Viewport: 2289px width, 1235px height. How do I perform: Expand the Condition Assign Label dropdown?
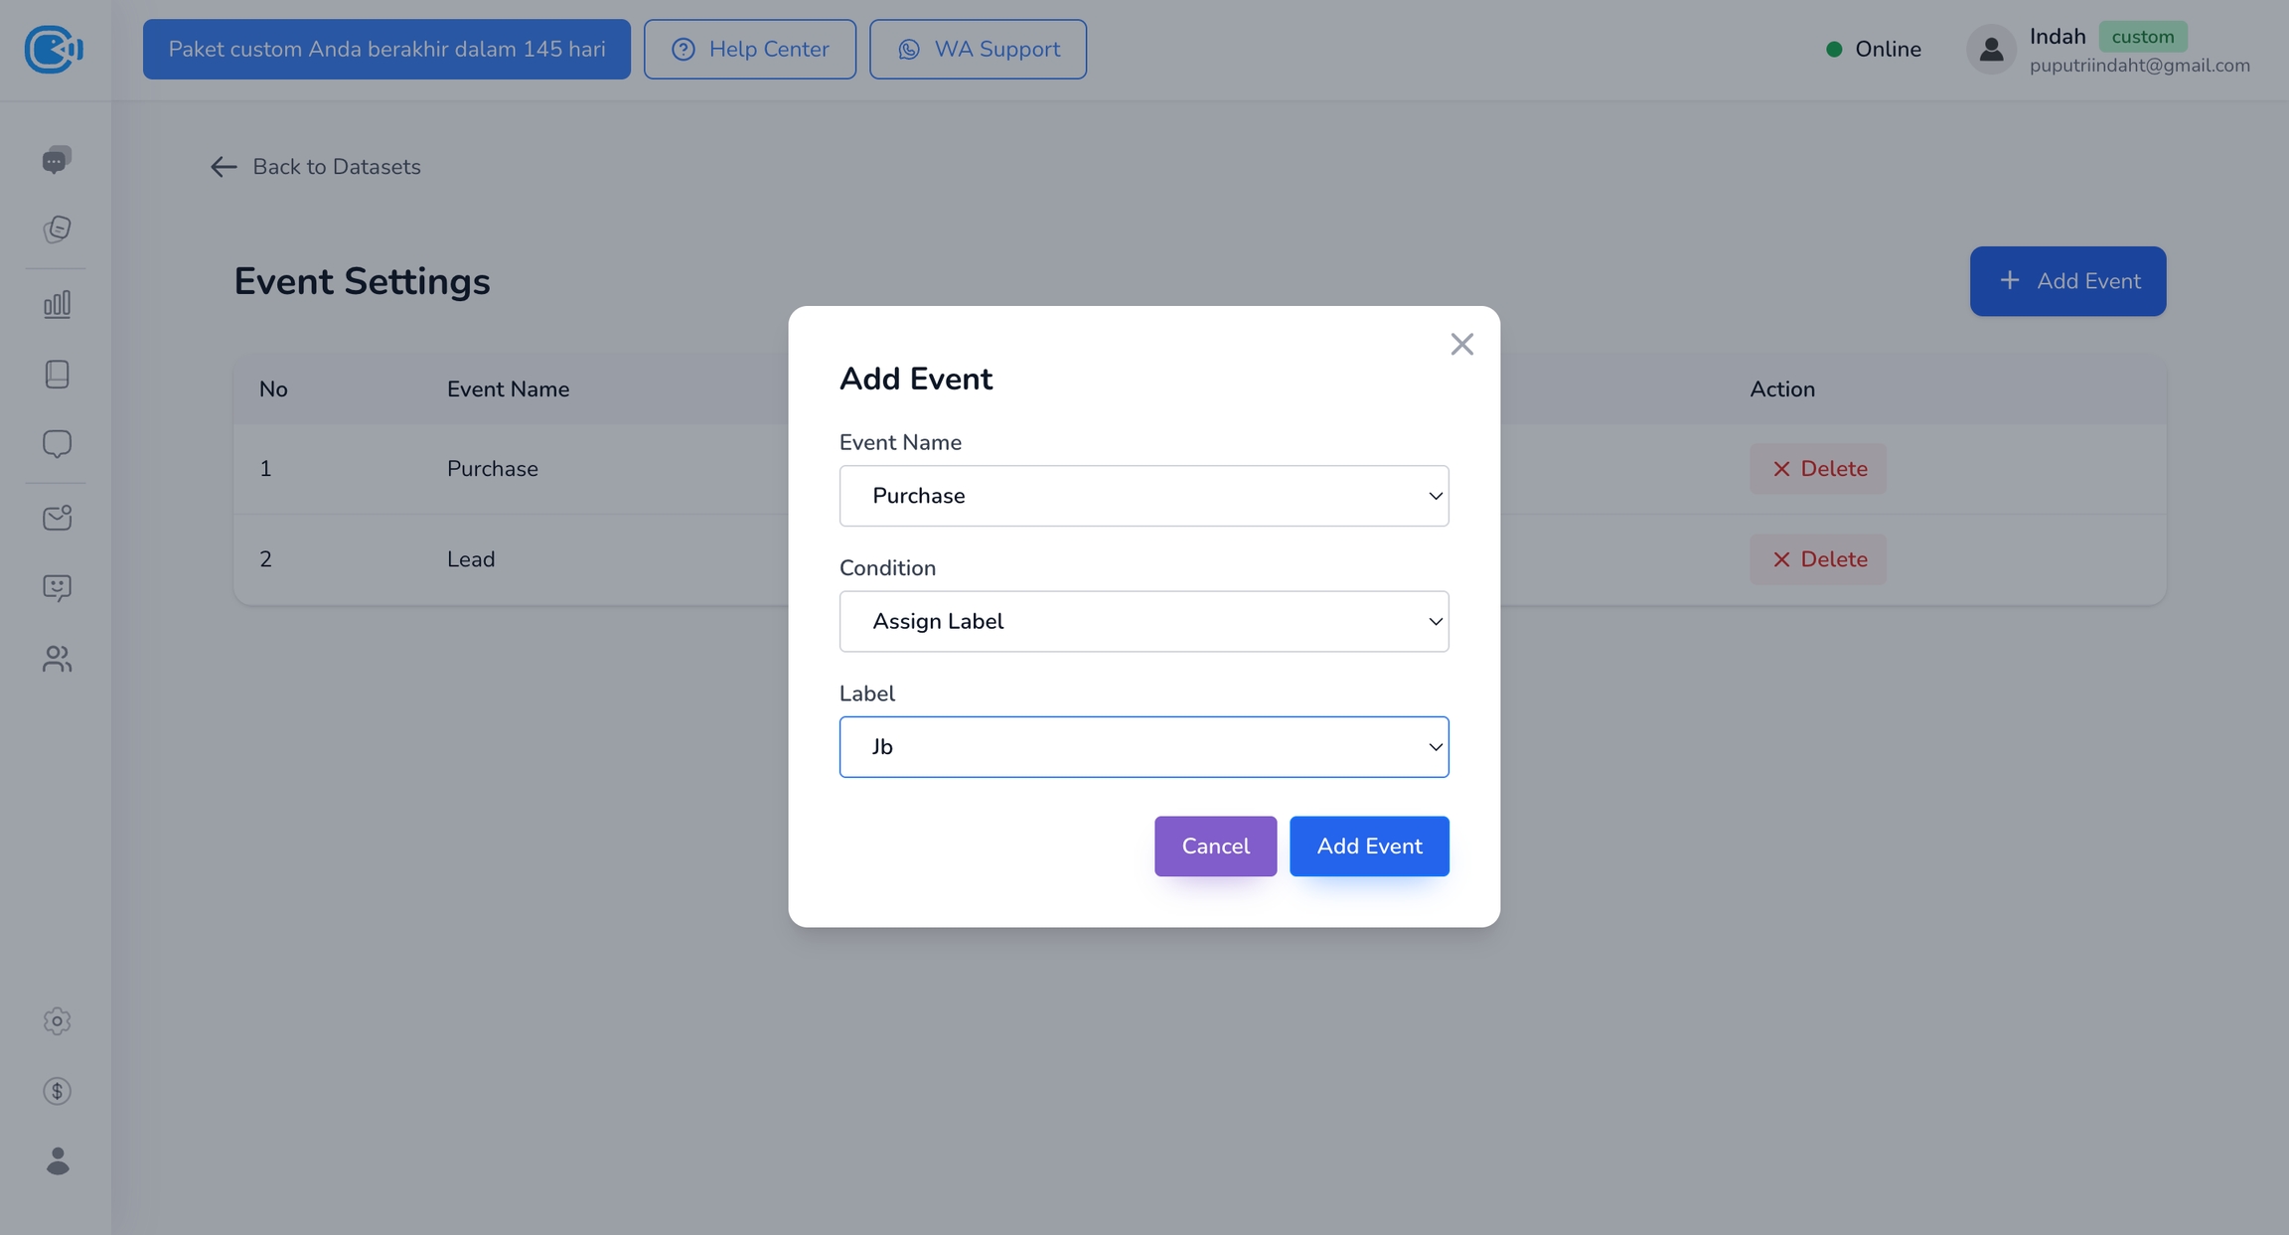[1144, 621]
